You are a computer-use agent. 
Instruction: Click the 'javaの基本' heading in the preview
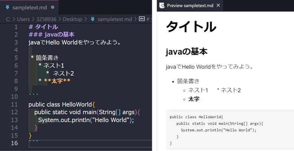(x=187, y=52)
